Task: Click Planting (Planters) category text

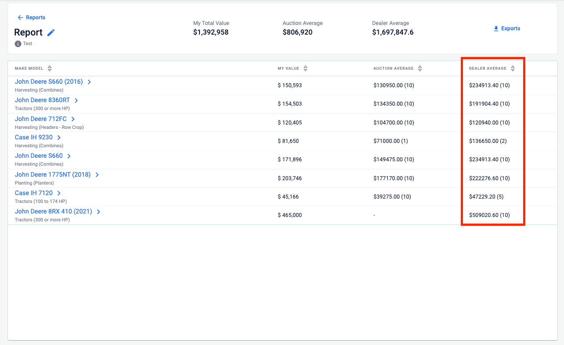Action: (34, 183)
